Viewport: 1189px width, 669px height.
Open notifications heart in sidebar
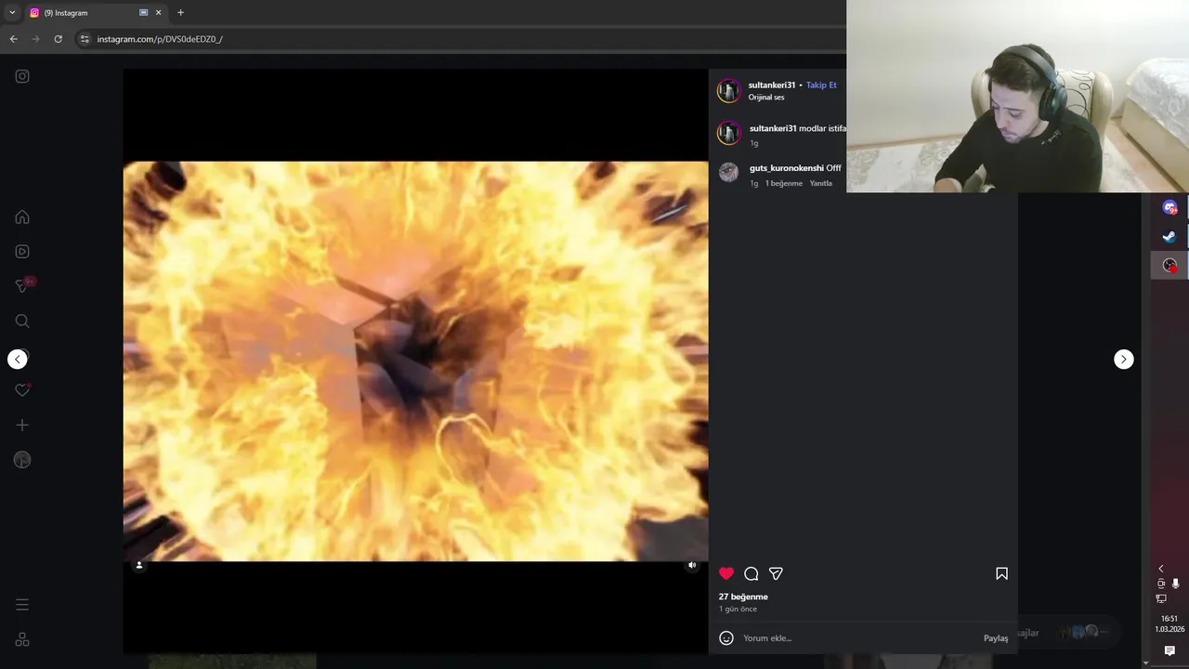[22, 390]
